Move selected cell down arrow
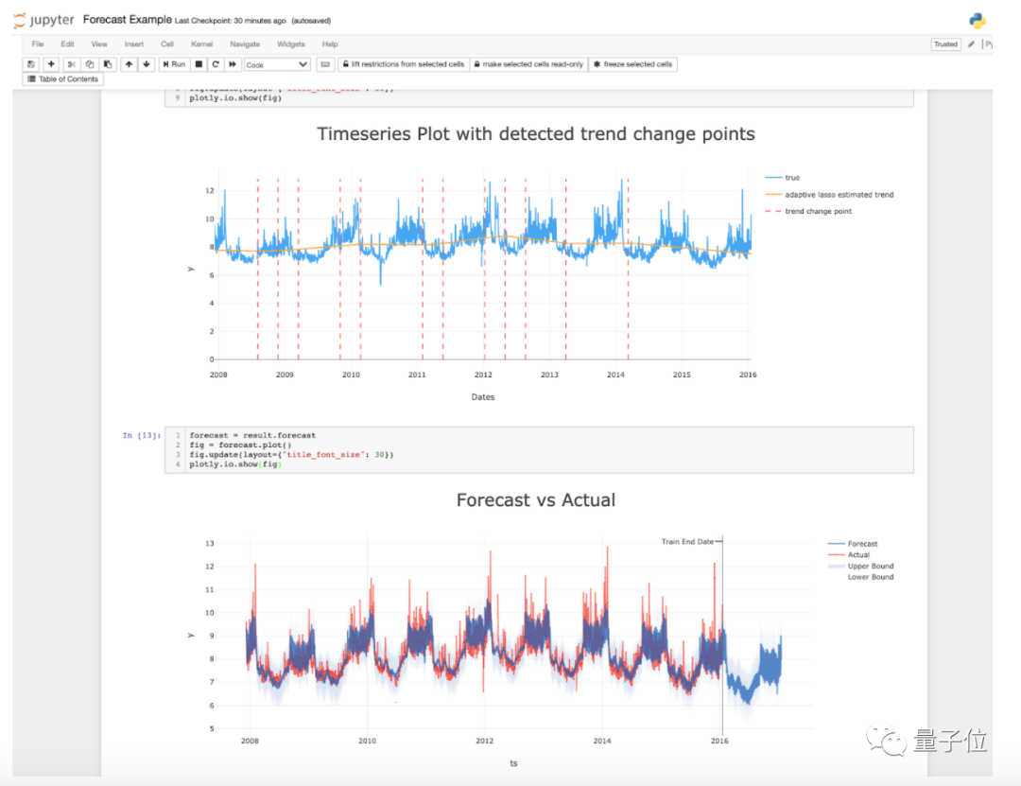 (147, 64)
